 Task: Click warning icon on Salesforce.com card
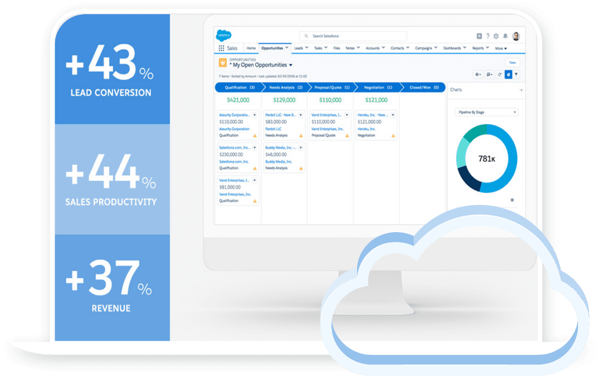tap(255, 168)
